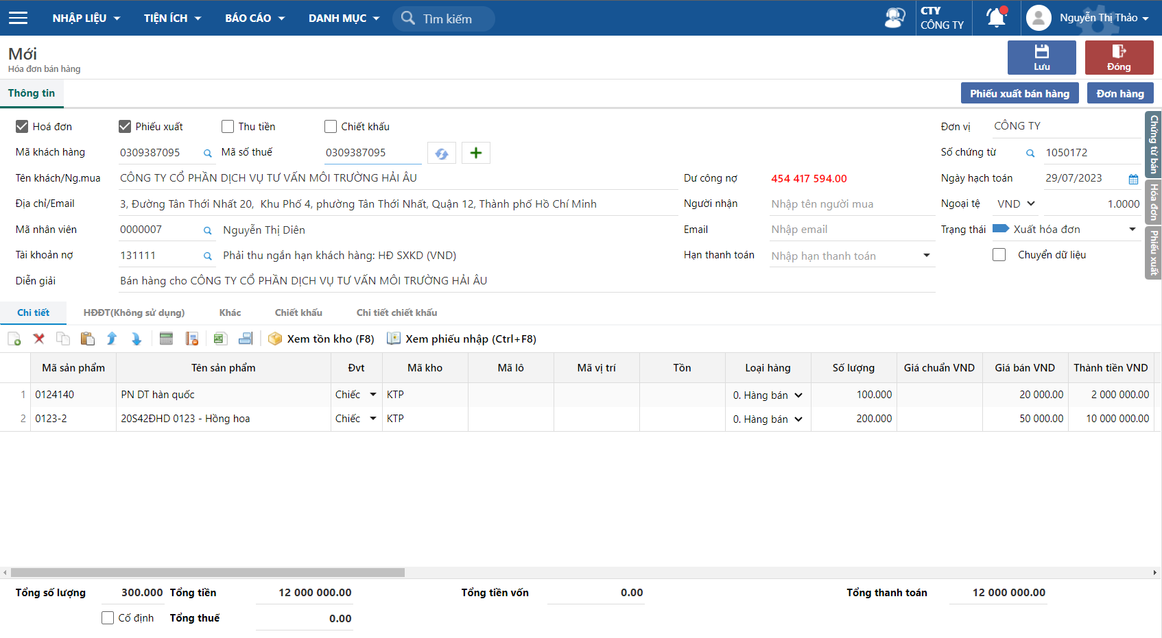This screenshot has height=638, width=1162.
Task: Open the notification bell
Action: pyautogui.click(x=996, y=17)
